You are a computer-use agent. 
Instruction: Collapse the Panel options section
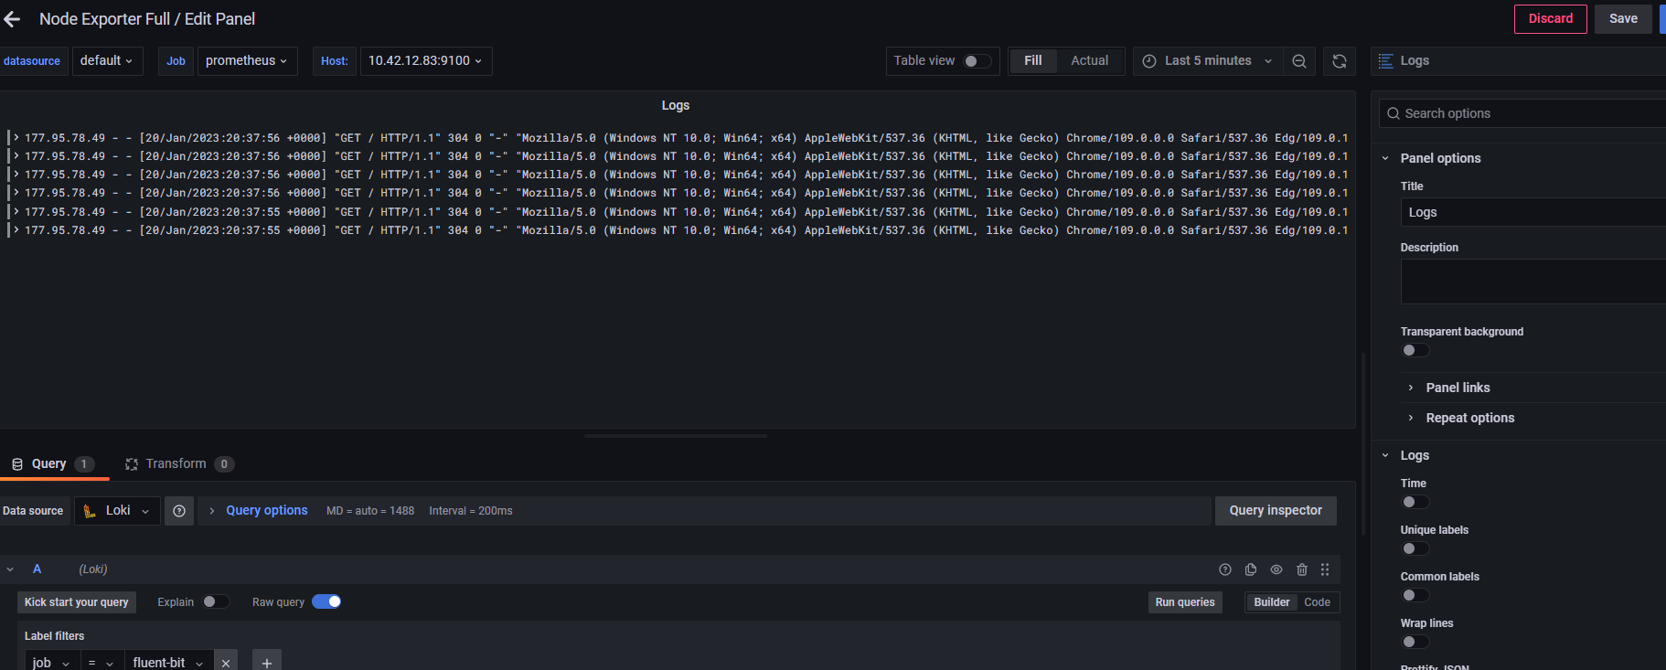(1440, 158)
